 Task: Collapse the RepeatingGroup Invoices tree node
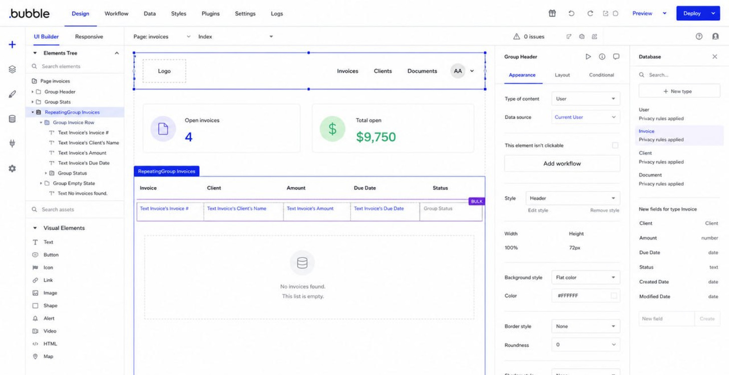click(x=33, y=112)
